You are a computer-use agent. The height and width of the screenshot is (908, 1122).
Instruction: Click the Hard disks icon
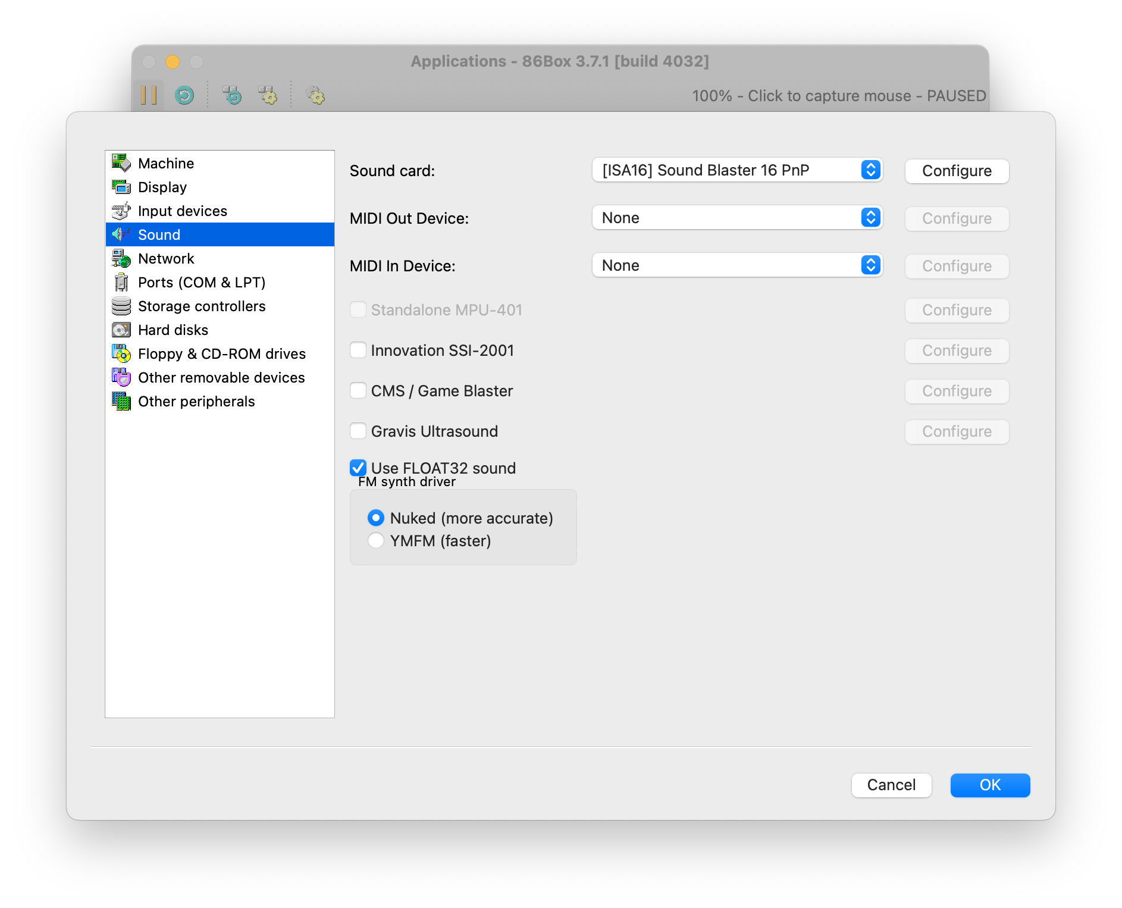(121, 330)
